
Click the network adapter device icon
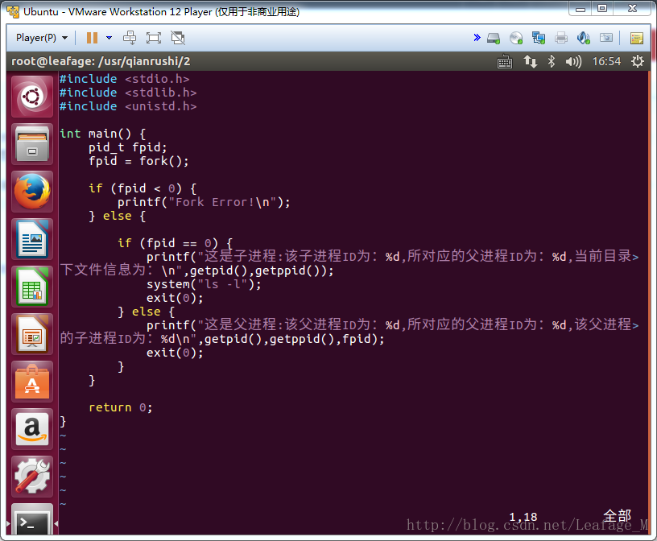(x=539, y=38)
